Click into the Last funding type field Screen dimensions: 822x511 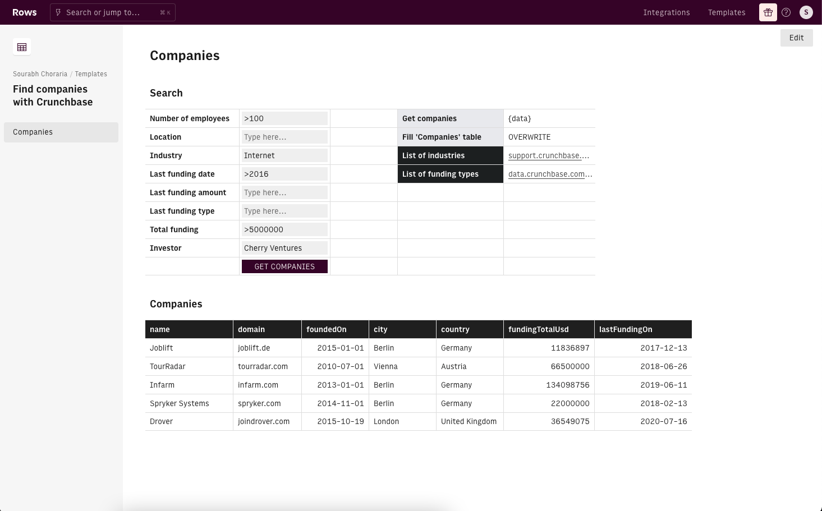[284, 211]
